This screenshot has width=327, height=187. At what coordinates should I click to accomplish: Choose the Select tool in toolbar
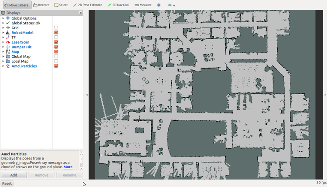point(61,5)
